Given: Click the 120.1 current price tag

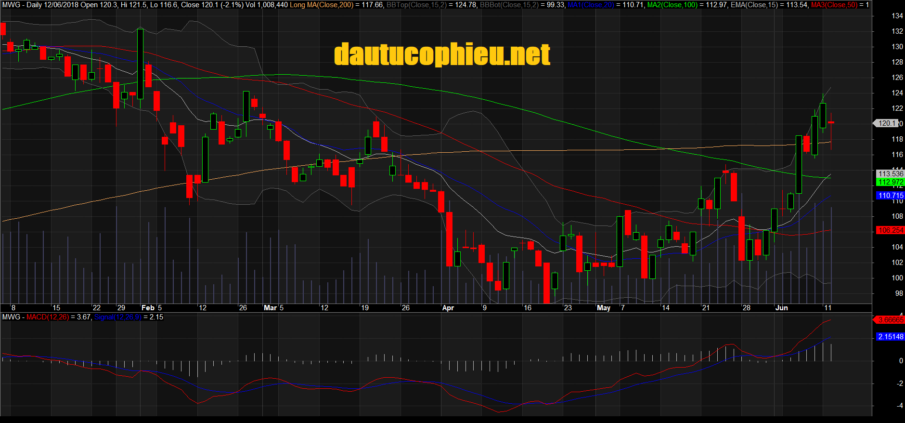Looking at the screenshot, I should 887,123.
